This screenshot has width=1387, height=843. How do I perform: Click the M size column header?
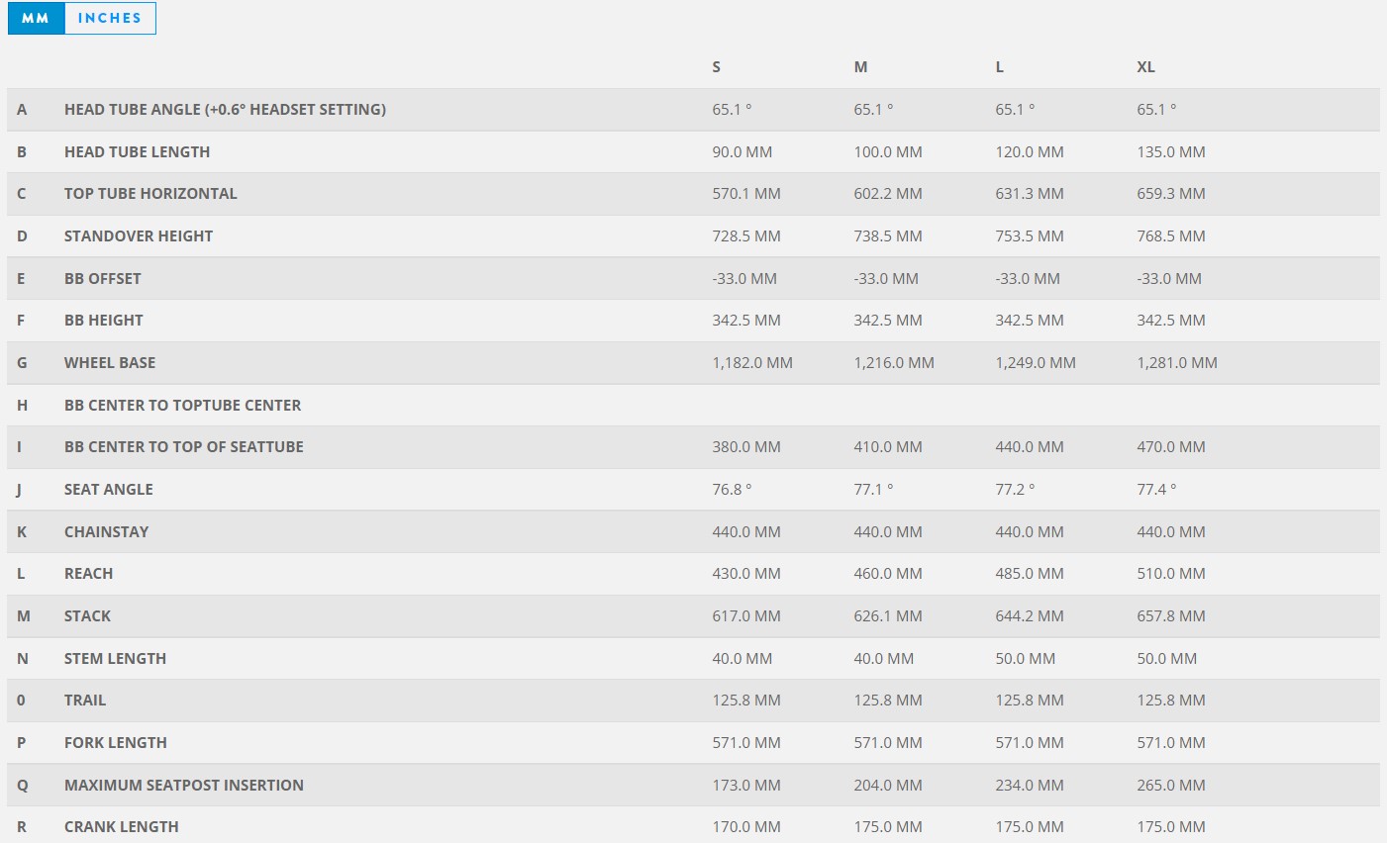tap(860, 67)
